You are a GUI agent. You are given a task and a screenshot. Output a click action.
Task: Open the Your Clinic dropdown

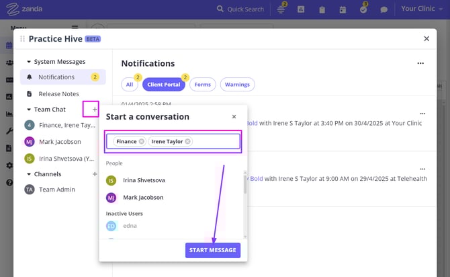tap(422, 9)
